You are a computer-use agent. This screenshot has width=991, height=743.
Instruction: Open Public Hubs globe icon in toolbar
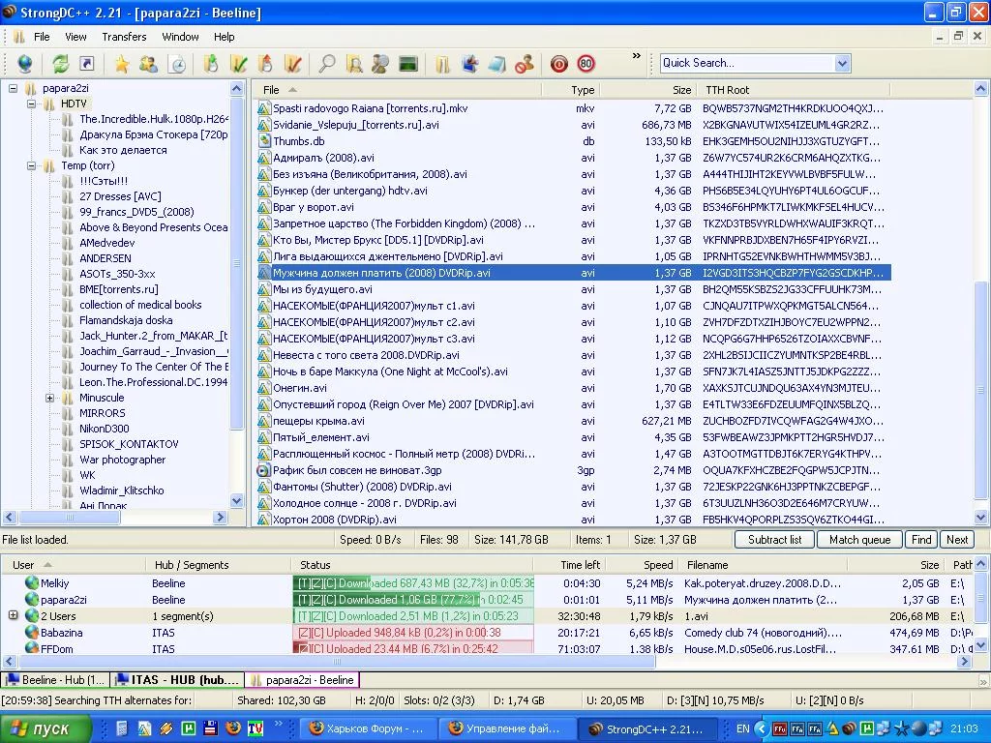click(24, 64)
